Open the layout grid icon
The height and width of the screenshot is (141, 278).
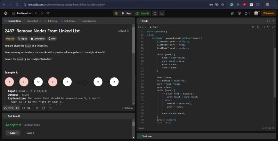tap(231, 13)
